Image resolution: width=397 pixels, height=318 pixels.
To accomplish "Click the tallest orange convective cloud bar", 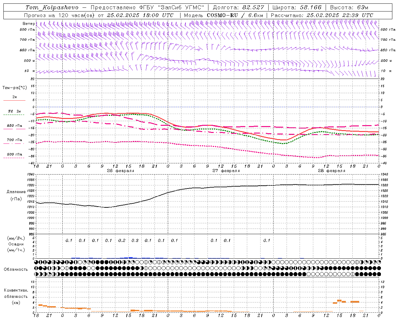I will tap(339, 300).
